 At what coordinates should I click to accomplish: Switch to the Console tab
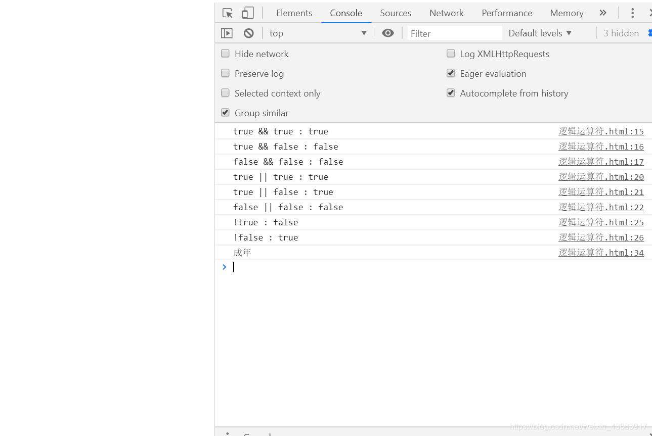pyautogui.click(x=346, y=13)
